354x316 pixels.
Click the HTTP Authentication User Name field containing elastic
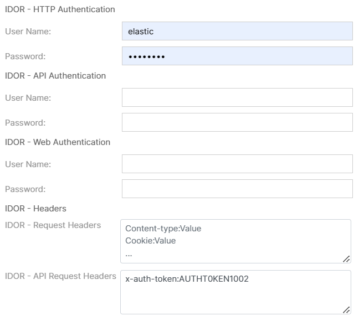(237, 32)
